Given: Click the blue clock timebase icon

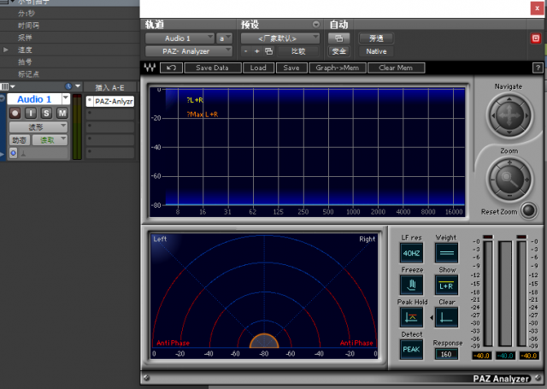Looking at the screenshot, I should 68,86.
